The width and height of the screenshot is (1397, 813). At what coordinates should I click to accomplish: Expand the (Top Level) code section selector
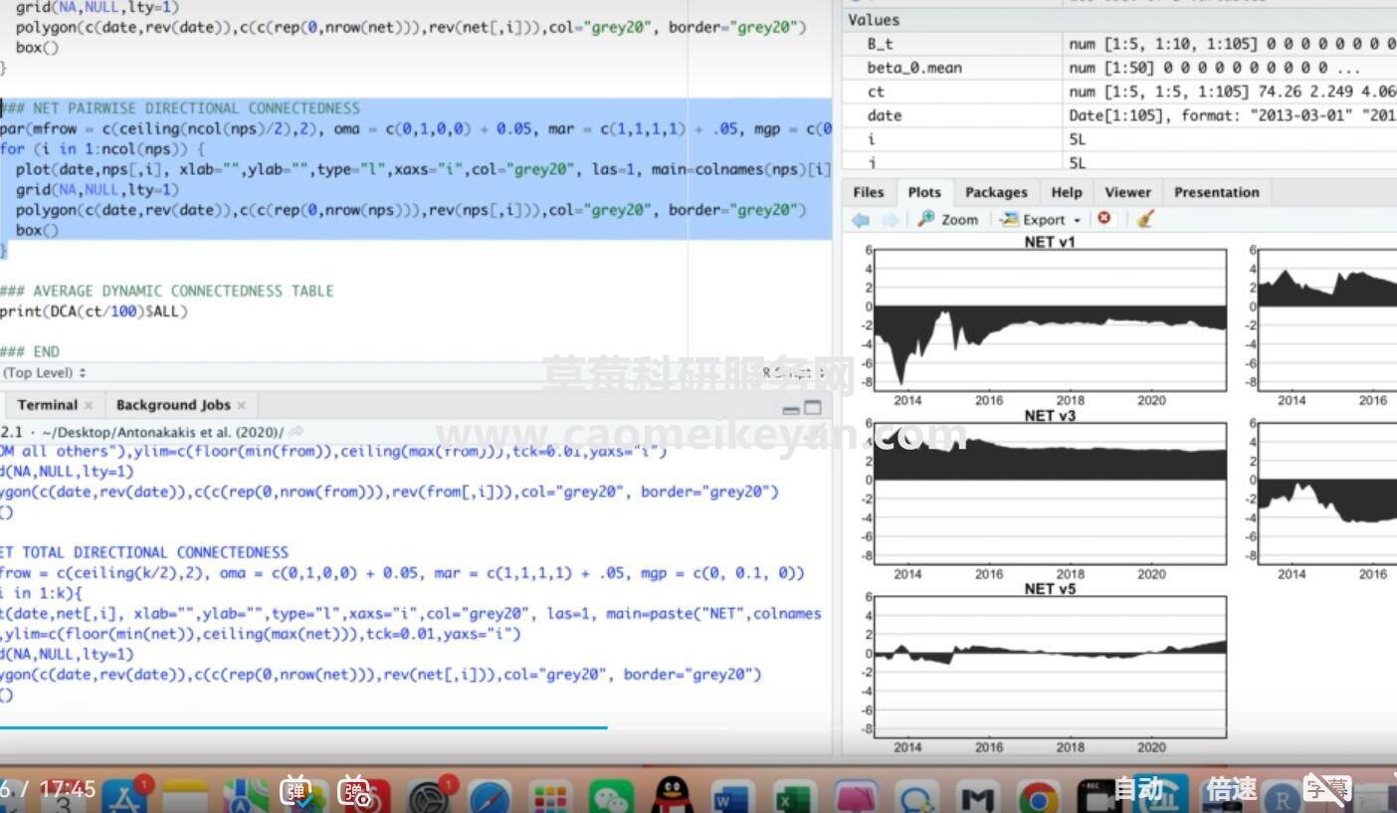pyautogui.click(x=45, y=372)
